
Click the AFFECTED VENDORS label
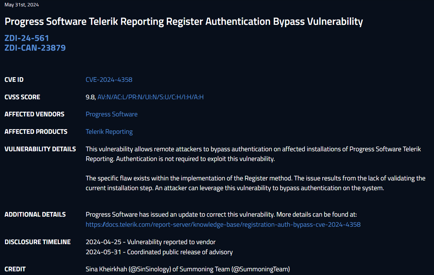point(34,114)
